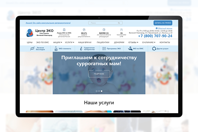The image size is (198, 132).
Task: Click the Лечение бесплодия icon
Action: [x=32, y=49]
